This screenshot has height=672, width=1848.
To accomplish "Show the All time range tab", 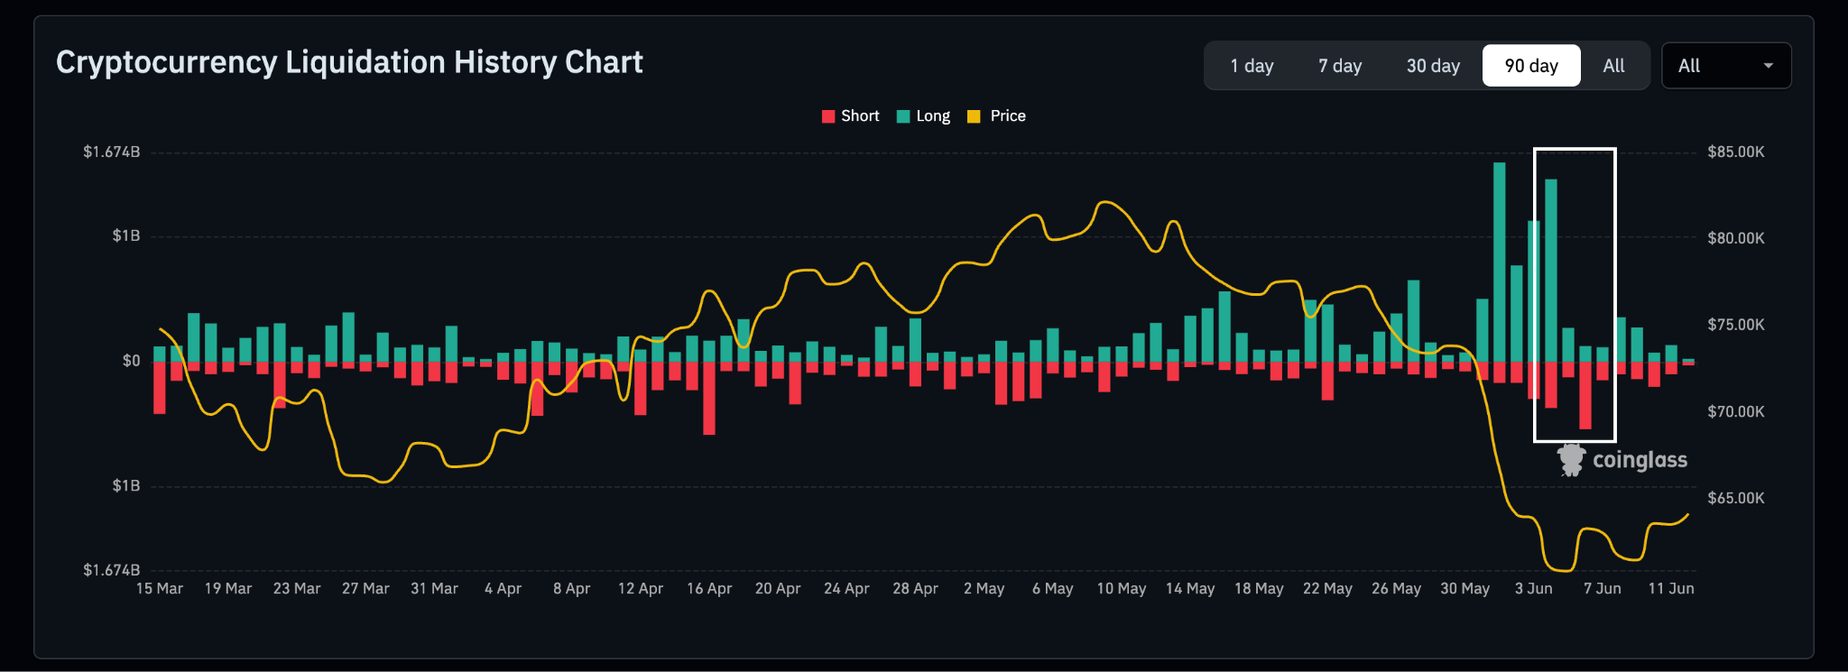I will pyautogui.click(x=1613, y=66).
